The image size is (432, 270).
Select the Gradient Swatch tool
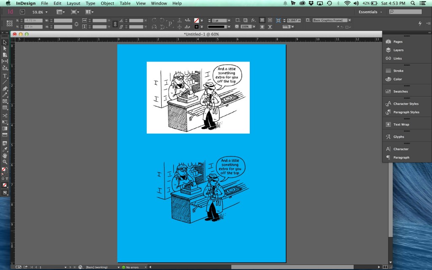pyautogui.click(x=5, y=128)
